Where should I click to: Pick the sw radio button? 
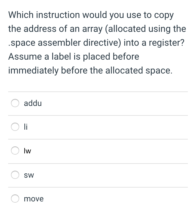pyautogui.click(x=15, y=175)
